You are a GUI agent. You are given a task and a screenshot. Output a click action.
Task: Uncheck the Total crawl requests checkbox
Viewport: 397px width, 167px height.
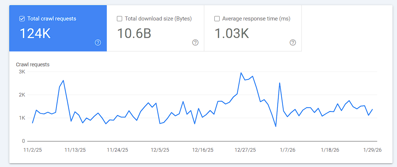(x=22, y=19)
